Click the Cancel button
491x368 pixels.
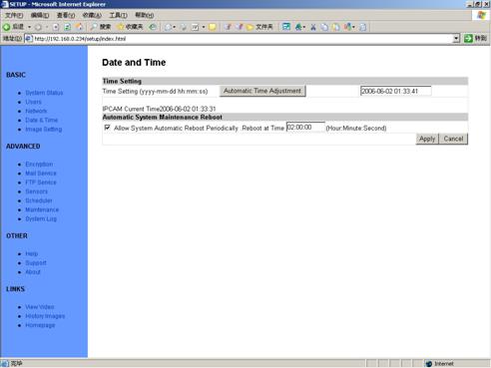tap(453, 139)
